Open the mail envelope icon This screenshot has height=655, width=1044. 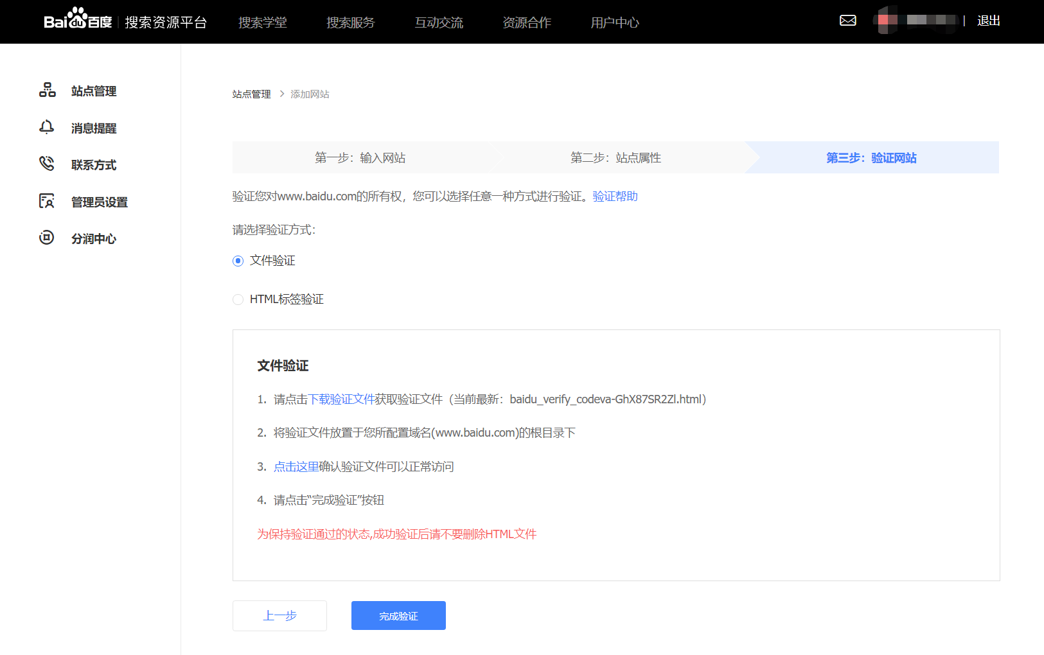pyautogui.click(x=847, y=21)
